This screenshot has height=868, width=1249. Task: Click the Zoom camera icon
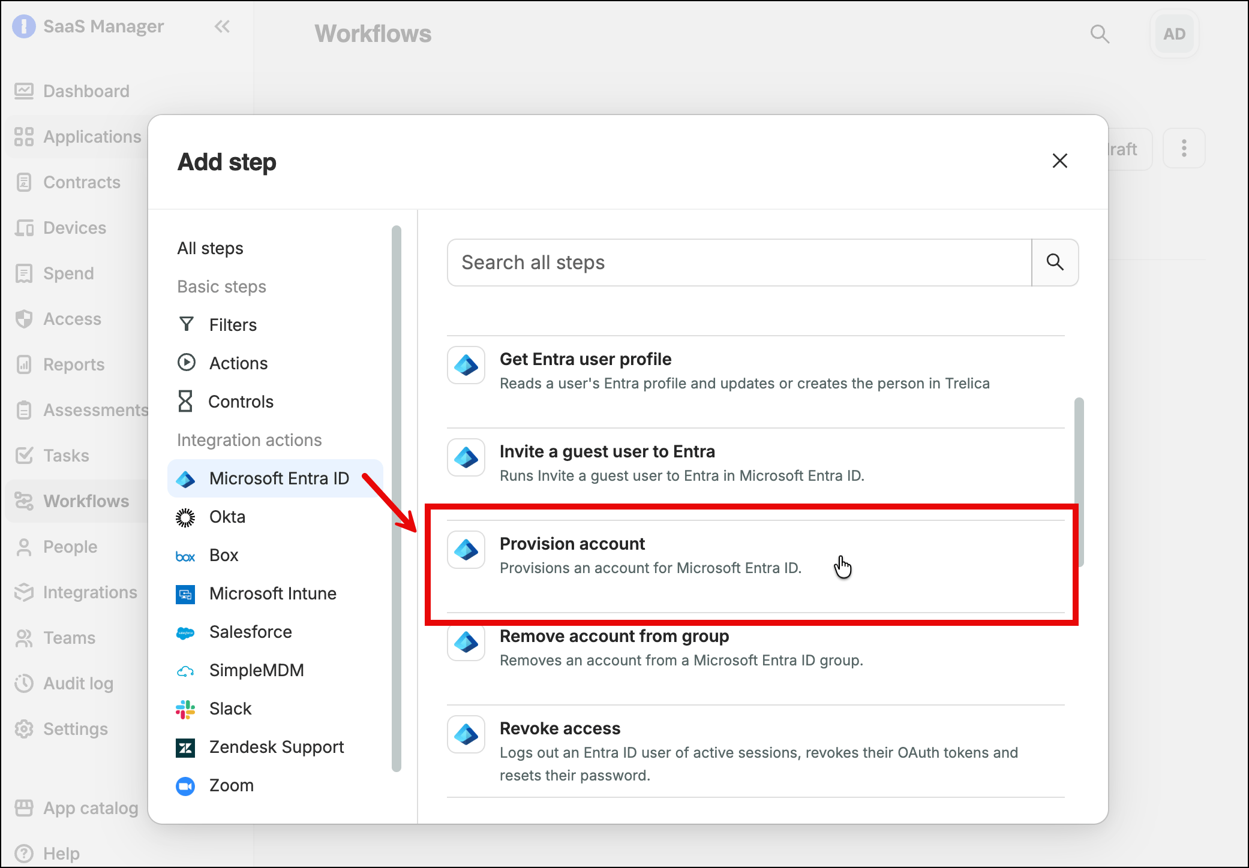click(x=185, y=786)
